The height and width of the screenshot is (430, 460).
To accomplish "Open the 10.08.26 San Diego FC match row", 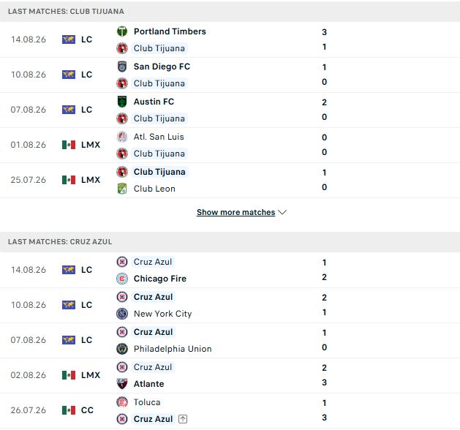I will pos(230,75).
